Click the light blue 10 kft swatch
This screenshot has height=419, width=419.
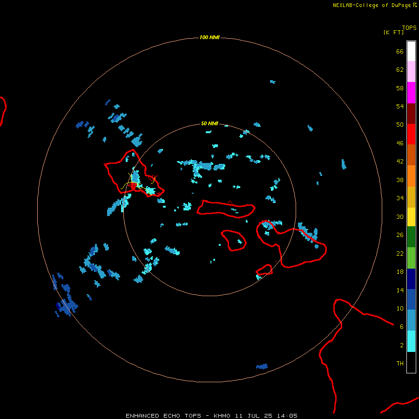click(411, 320)
